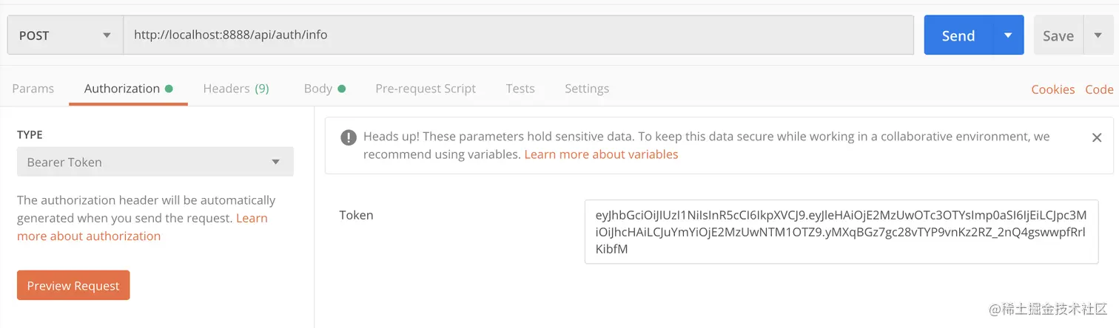Switch to the Body tab
1119x328 pixels.
click(x=318, y=89)
